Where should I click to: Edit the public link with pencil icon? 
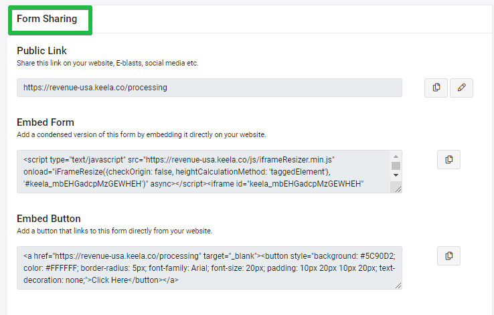point(461,88)
